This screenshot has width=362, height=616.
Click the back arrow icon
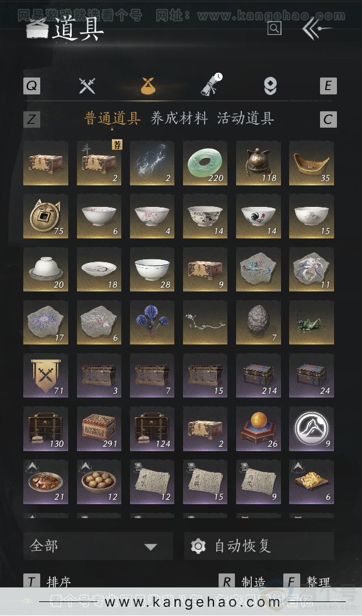pyautogui.click(x=317, y=29)
